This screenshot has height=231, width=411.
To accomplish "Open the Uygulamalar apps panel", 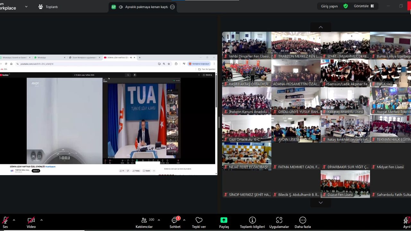I will tap(279, 223).
